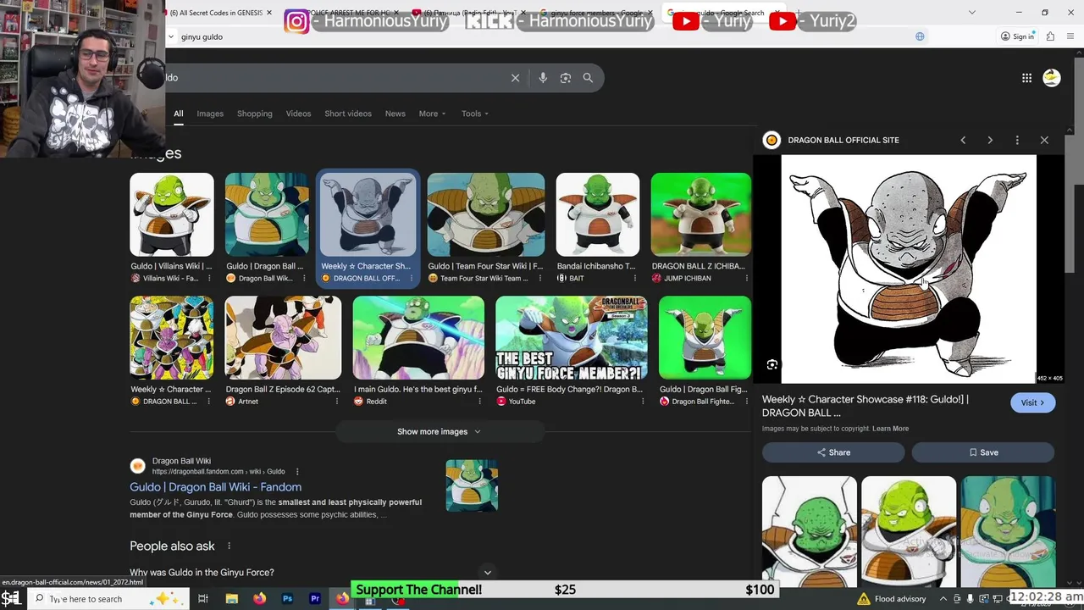Image resolution: width=1084 pixels, height=610 pixels.
Task: Open Task View on the taskbar
Action: point(203,599)
